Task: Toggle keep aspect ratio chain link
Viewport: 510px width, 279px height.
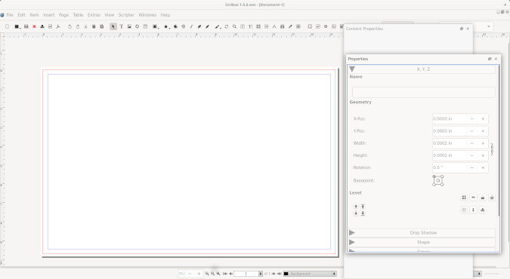Action: pos(492,149)
